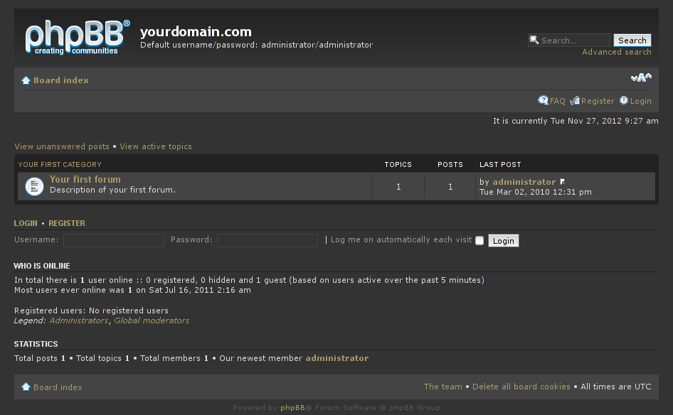This screenshot has height=415, width=673.
Task: Click the home icon beside footer Board index
Action: pos(26,387)
